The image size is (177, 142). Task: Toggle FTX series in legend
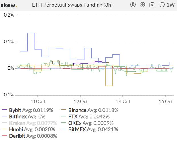(x=85, y=117)
